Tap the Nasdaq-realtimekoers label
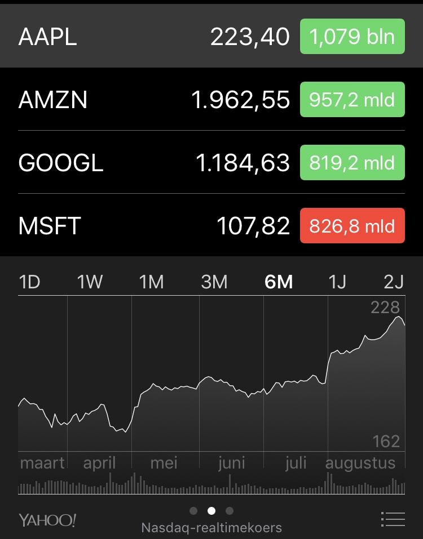 coord(211,528)
